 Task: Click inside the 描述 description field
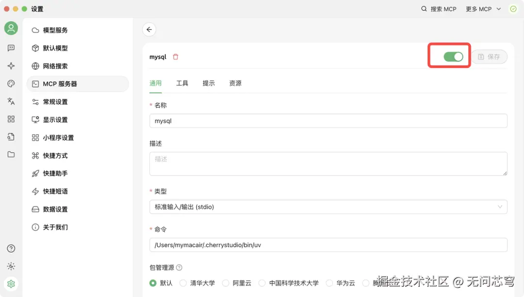(x=328, y=163)
